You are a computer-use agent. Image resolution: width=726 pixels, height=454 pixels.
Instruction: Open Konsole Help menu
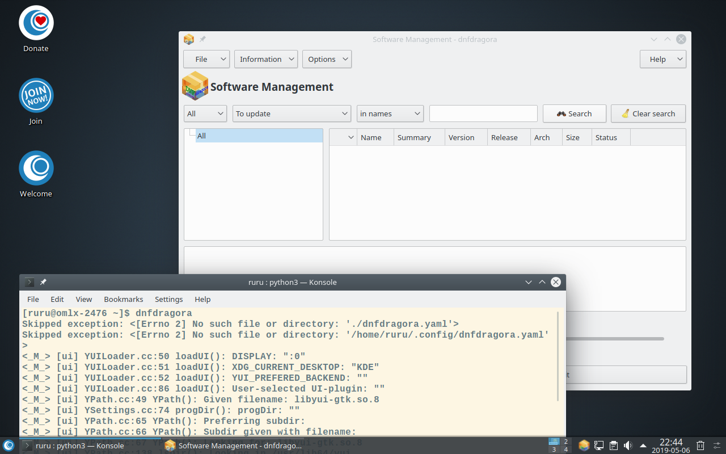(202, 299)
